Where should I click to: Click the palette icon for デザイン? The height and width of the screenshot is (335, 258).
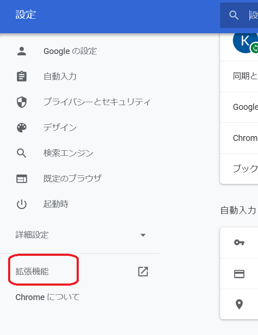(22, 128)
